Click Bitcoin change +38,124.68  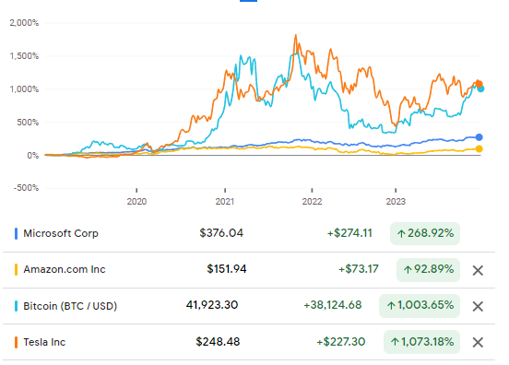[x=333, y=305]
